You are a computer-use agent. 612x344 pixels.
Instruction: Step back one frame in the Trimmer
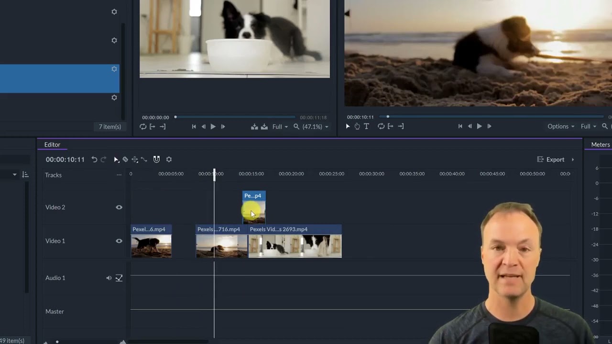point(204,127)
